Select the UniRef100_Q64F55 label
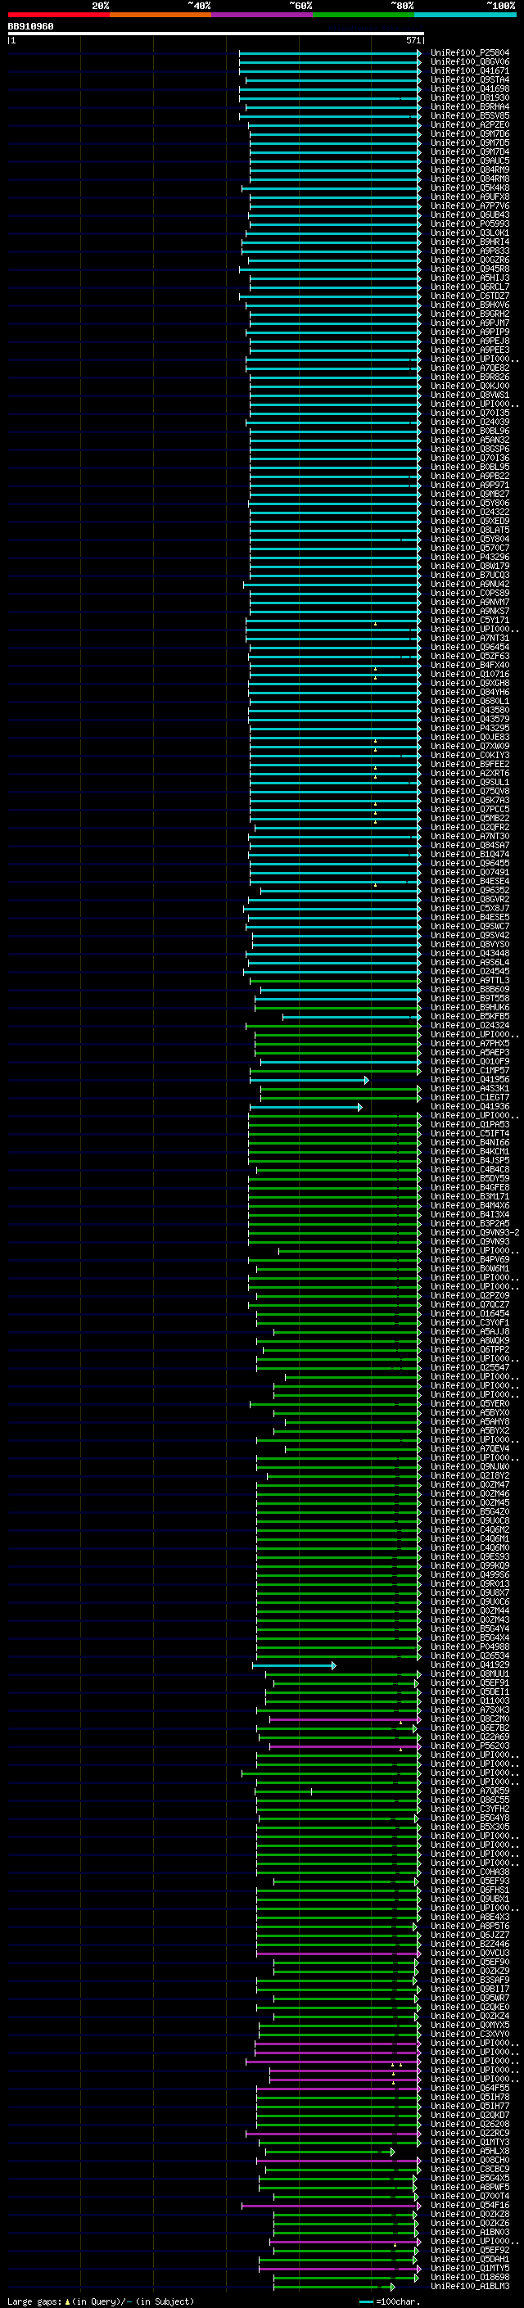524x2308 pixels. coord(470,2089)
